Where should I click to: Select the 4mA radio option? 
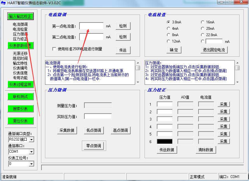tap(168, 29)
